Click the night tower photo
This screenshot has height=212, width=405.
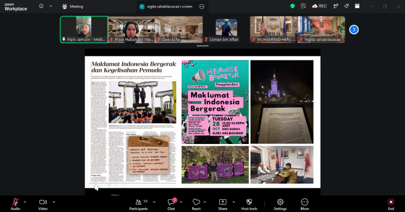click(282, 102)
